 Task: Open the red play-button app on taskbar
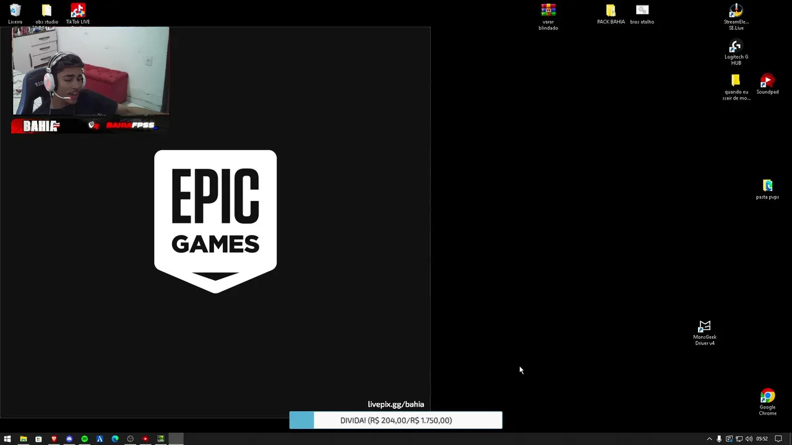[145, 439]
